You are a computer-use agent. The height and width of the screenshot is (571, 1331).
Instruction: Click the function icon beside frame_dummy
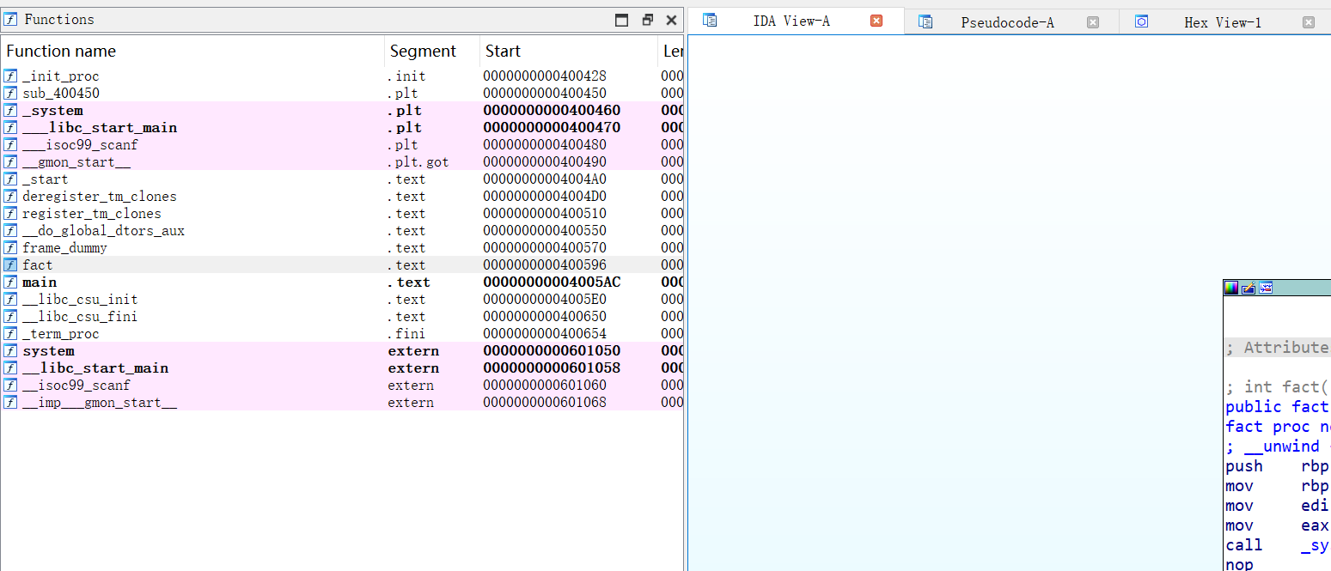click(x=10, y=248)
